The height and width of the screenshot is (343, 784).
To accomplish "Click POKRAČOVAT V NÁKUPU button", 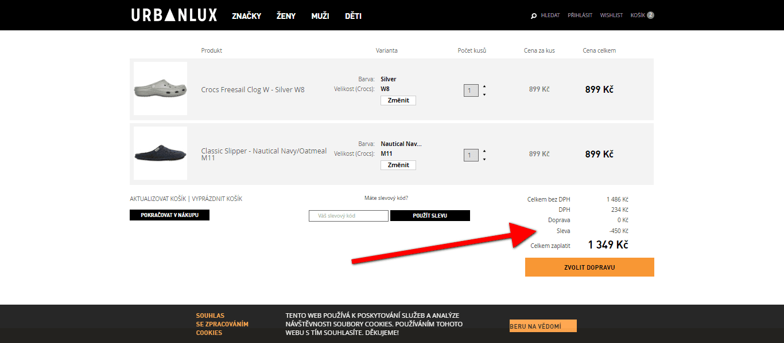I will click(x=169, y=215).
